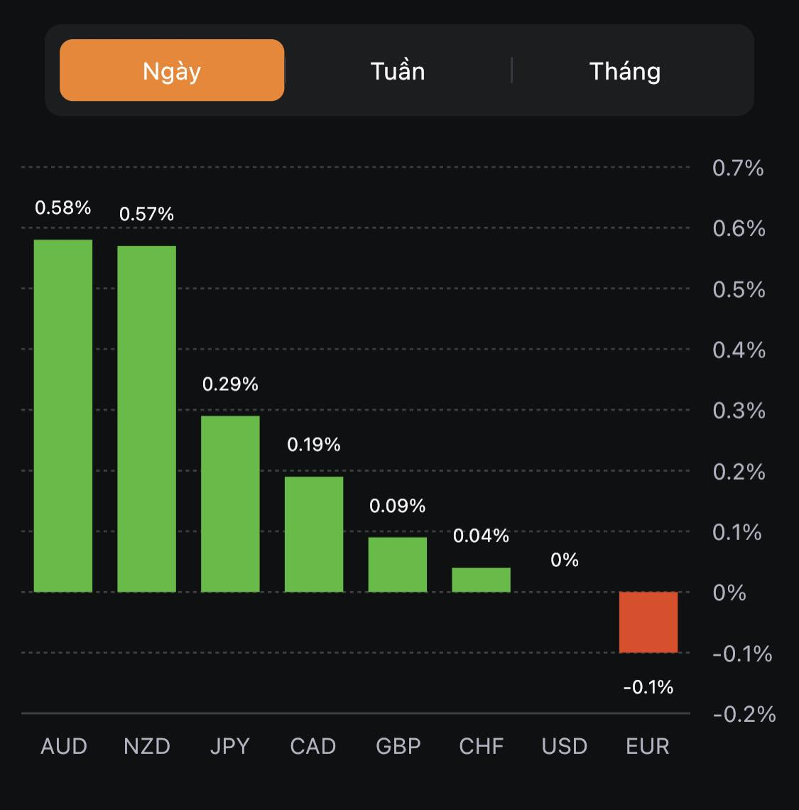Click the green JPY bar
Viewport: 799px width, 810px height.
tap(230, 503)
